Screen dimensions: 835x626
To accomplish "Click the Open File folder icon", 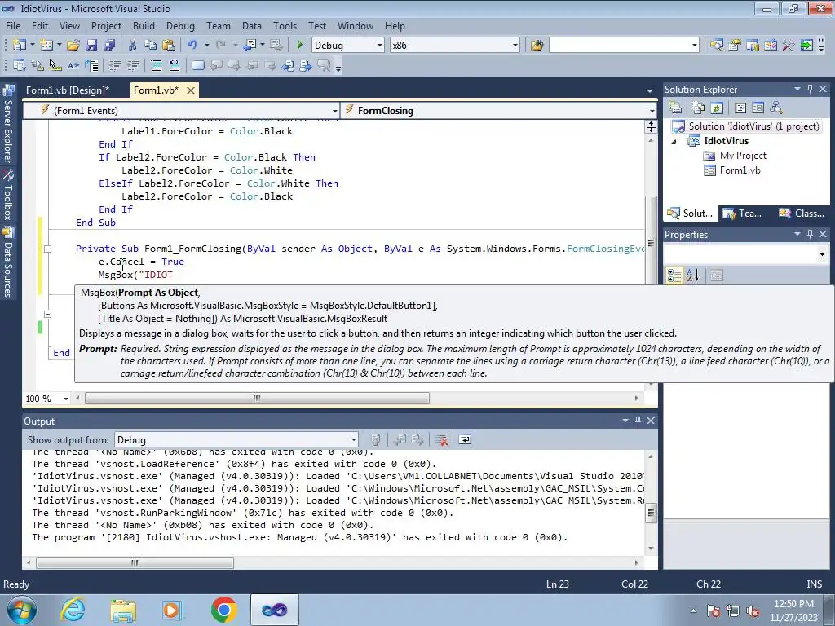I will coord(73,46).
